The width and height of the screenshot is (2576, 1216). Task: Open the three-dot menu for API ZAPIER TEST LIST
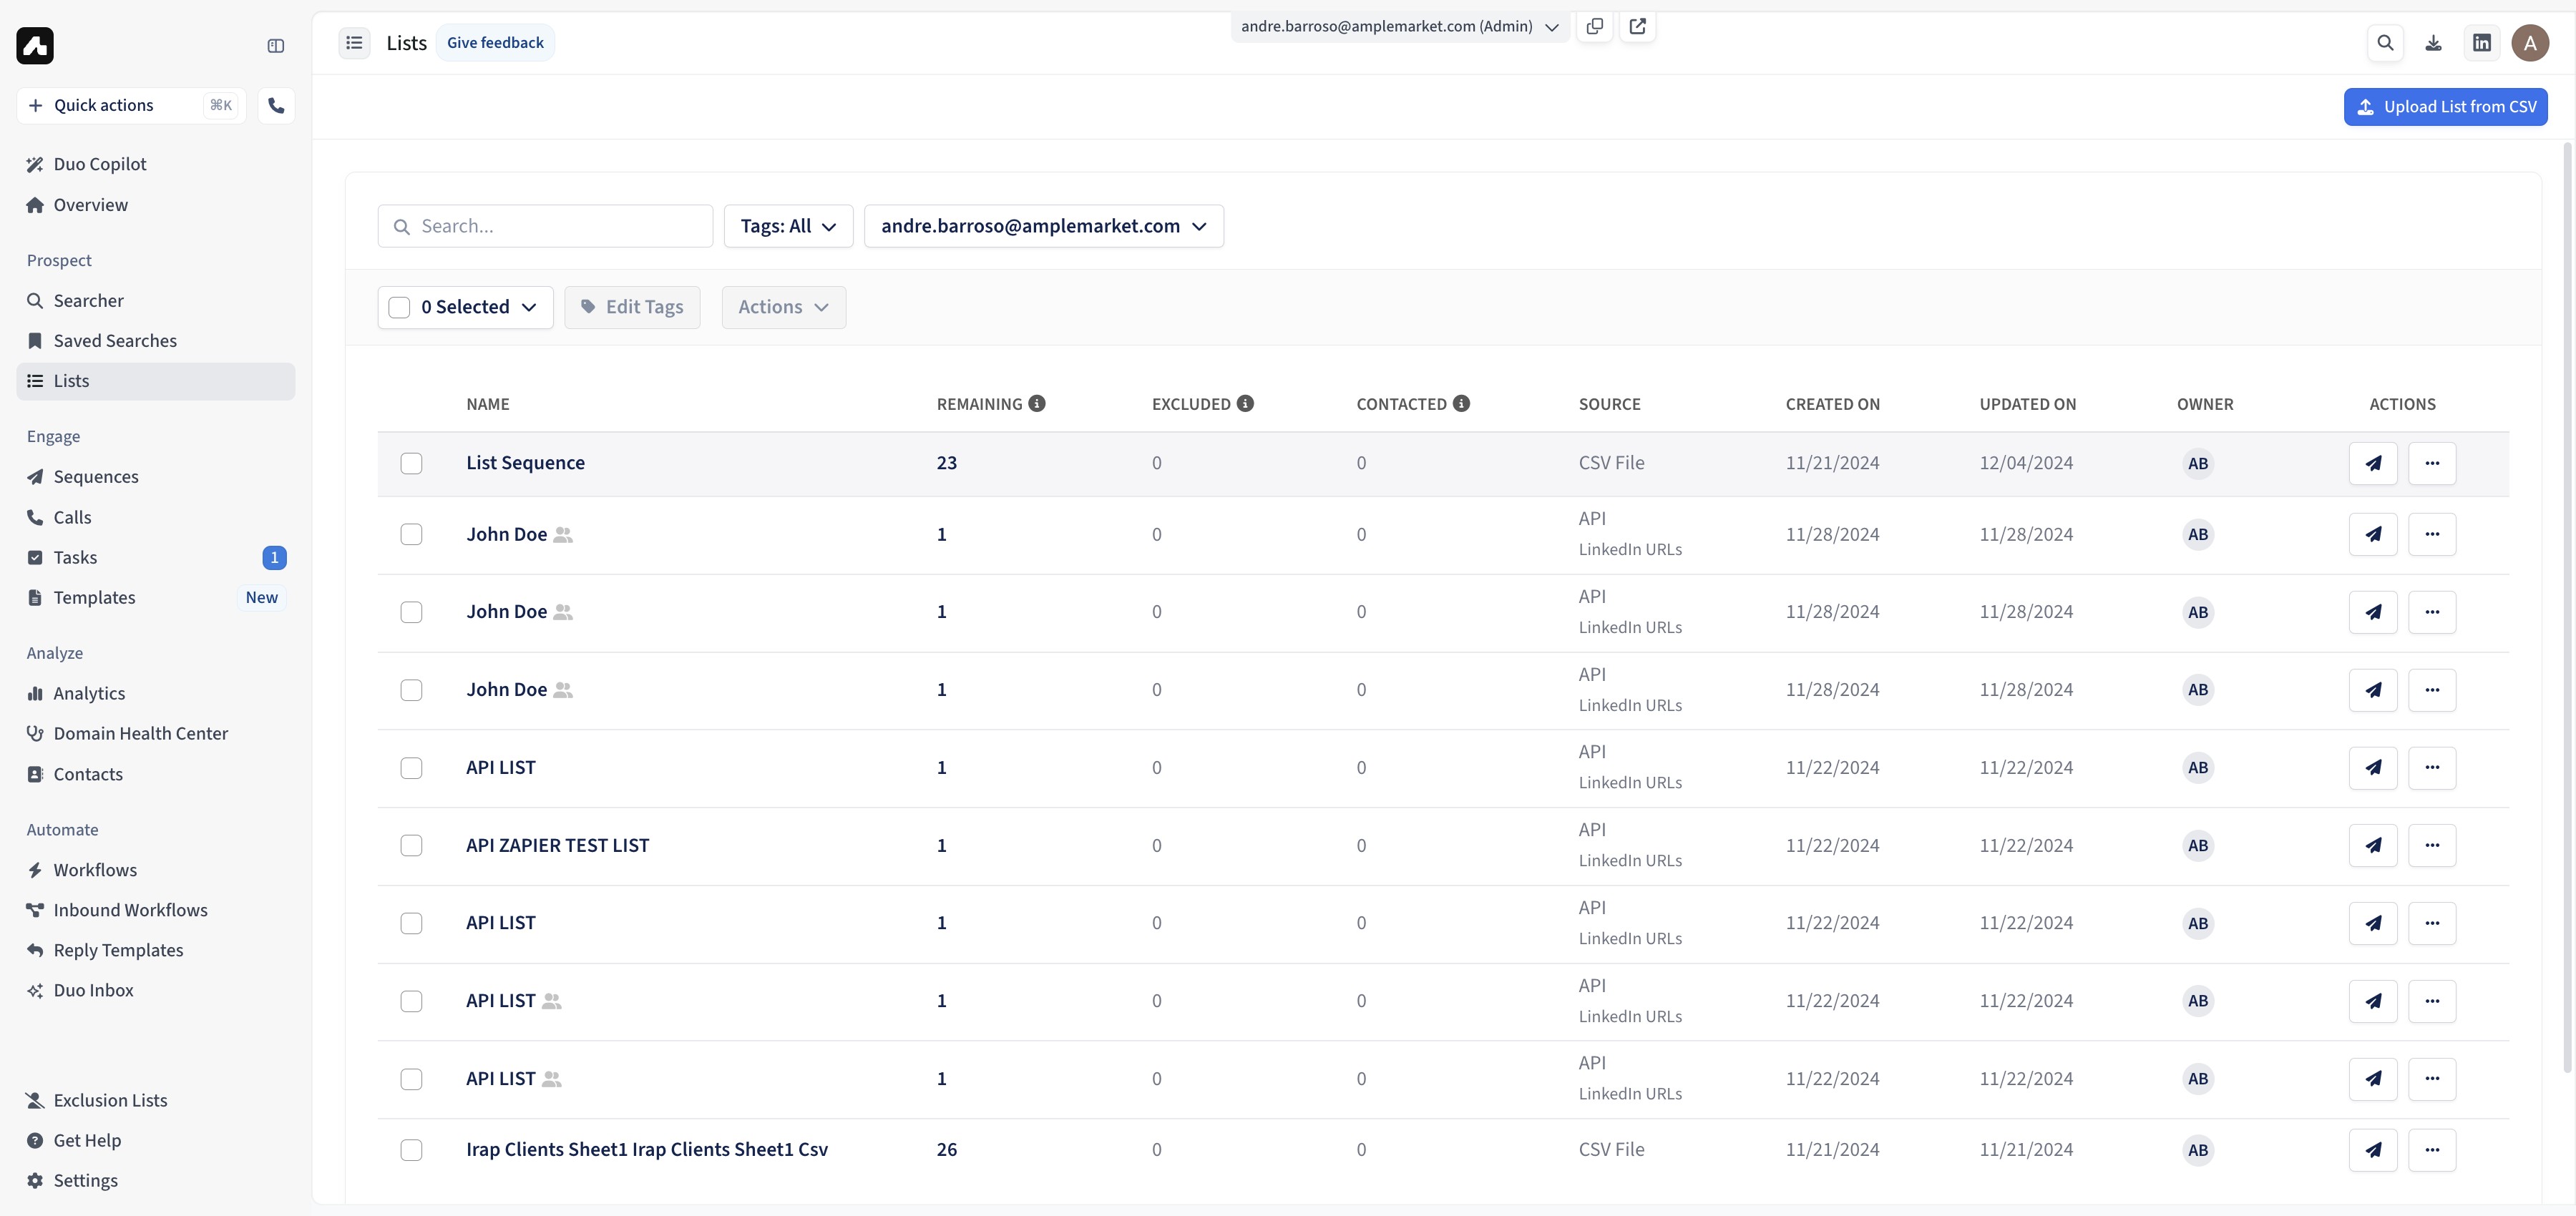pos(2432,845)
